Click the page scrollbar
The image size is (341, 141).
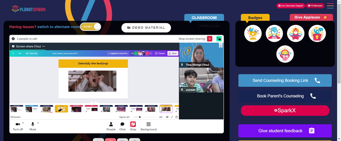339,43
